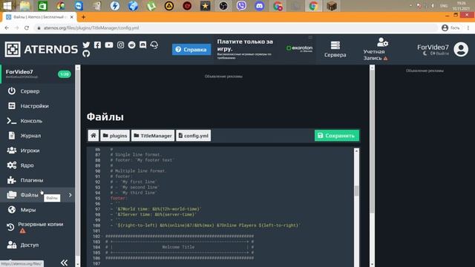The width and height of the screenshot is (475, 267).
Task: Click the address bar URL
Action: (91, 28)
